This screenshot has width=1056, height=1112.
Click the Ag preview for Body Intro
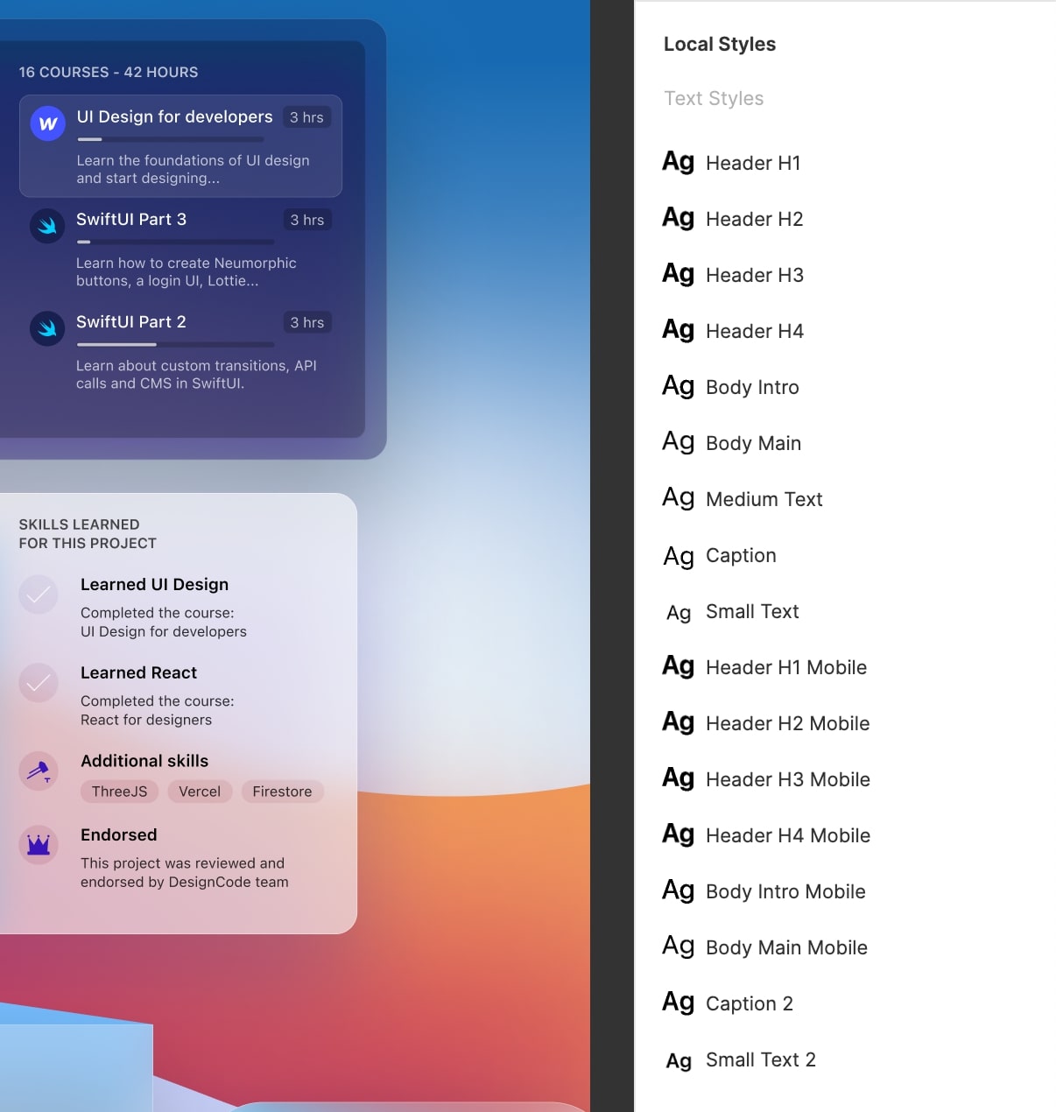point(678,387)
